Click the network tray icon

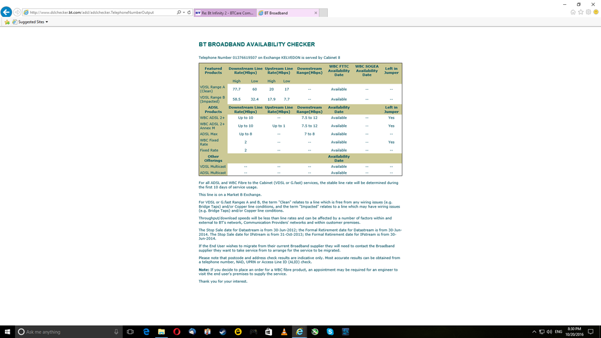pyautogui.click(x=541, y=331)
